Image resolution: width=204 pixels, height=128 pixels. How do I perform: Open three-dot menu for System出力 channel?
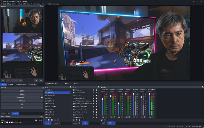145,117
